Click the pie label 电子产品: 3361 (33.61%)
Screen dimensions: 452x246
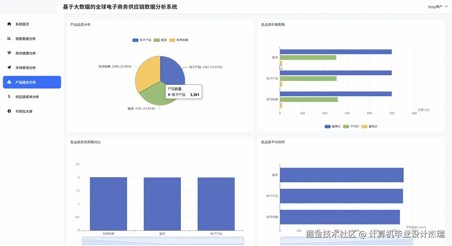pyautogui.click(x=206, y=67)
